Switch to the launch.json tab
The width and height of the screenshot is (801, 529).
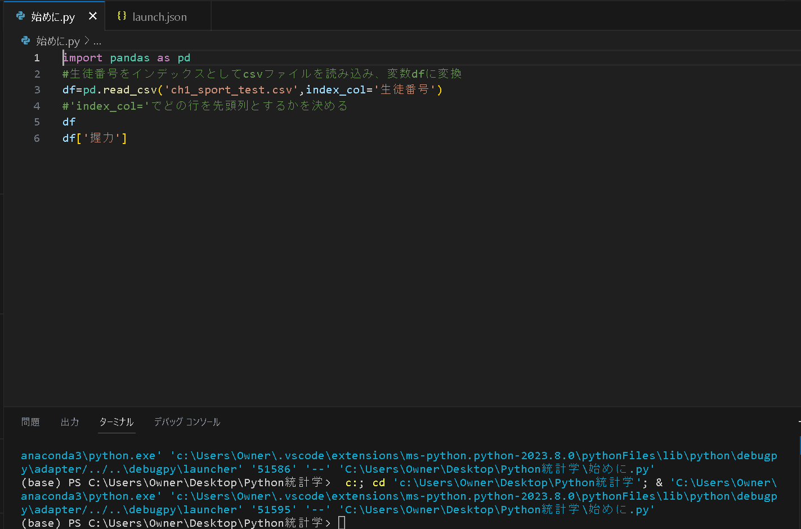[x=159, y=17]
